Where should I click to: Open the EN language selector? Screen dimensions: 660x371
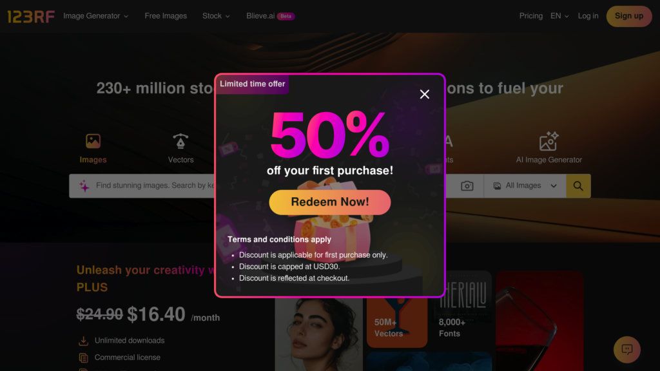click(559, 16)
